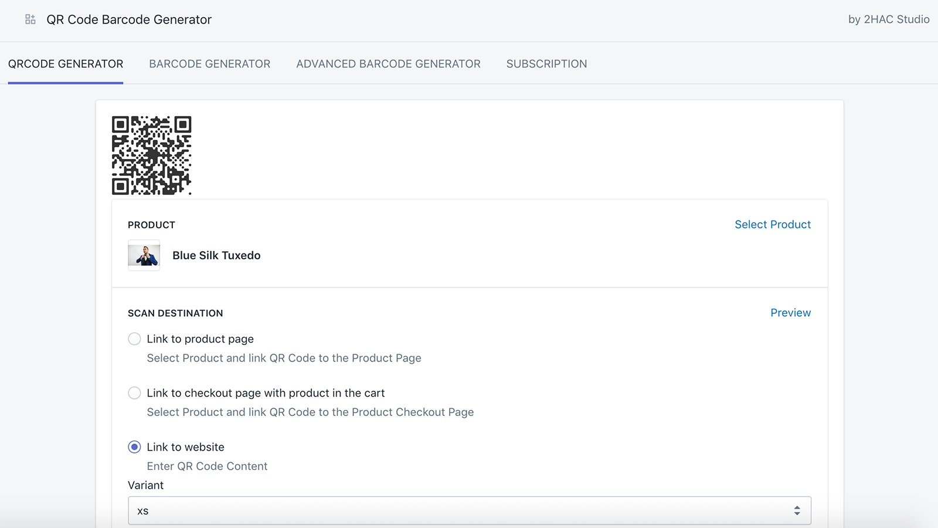
Task: Switch to the BARCODE GENERATOR tab
Action: [x=210, y=64]
